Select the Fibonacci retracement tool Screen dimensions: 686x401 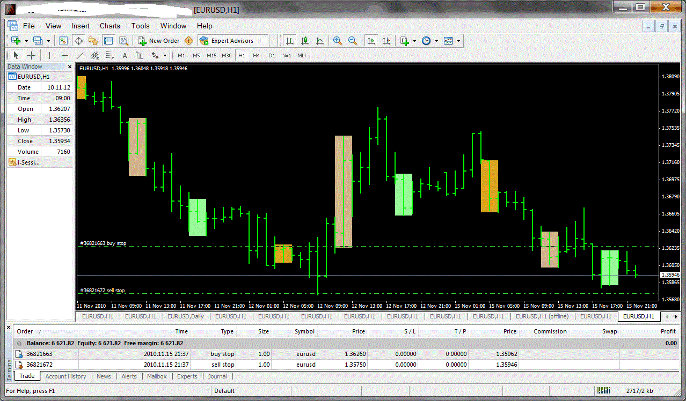[x=110, y=55]
